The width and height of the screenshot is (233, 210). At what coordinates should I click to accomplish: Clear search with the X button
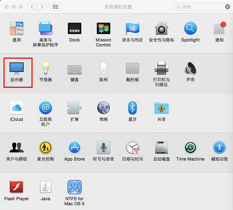228,7
